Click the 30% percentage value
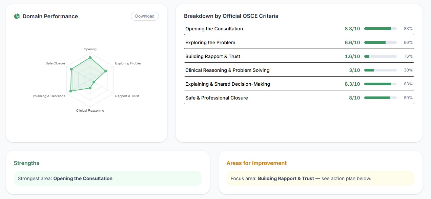This screenshot has width=431, height=199. click(408, 70)
